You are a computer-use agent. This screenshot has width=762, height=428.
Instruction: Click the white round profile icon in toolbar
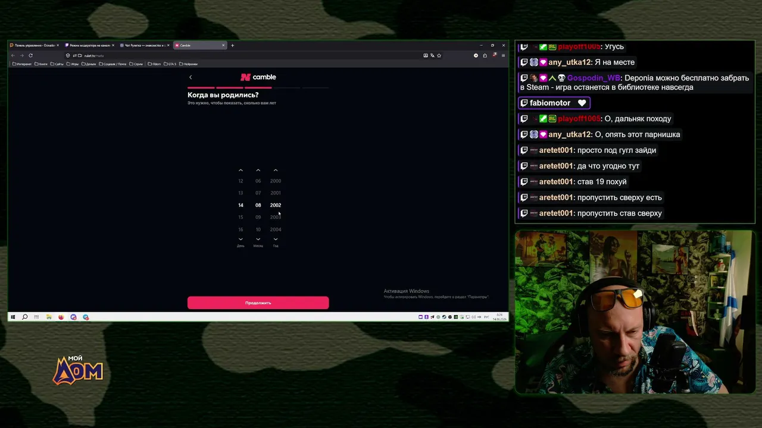(x=476, y=55)
